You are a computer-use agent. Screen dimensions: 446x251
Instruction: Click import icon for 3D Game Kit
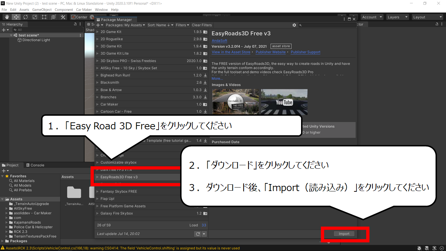205,46
